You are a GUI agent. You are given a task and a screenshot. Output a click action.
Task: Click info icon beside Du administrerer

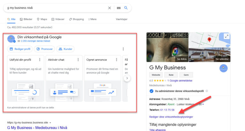[207, 91]
